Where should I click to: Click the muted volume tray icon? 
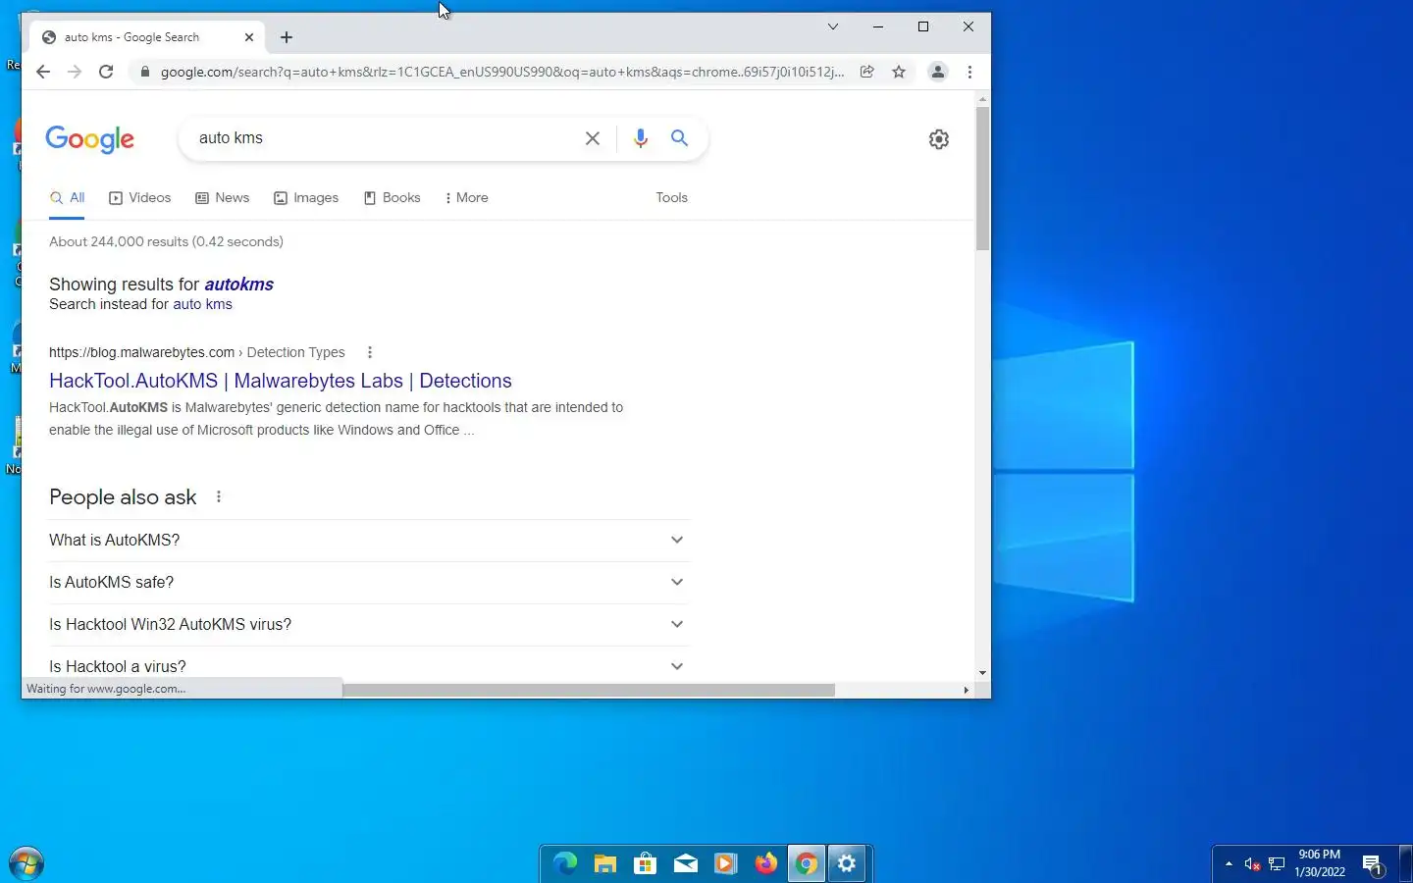tap(1252, 863)
